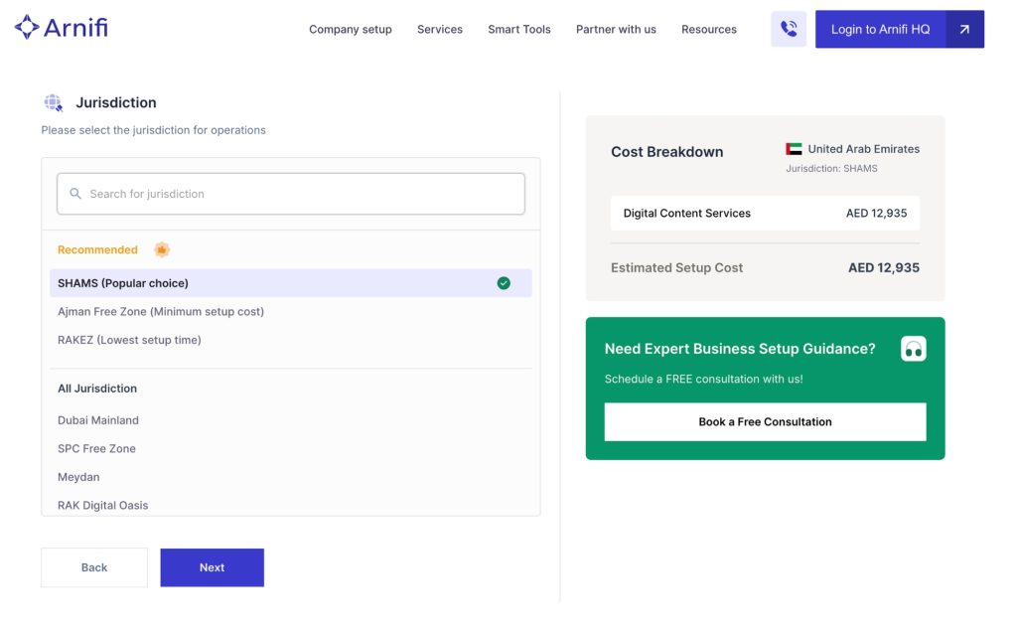Open the Partner with us menu
Screen dimensions: 1017x632
pyautogui.click(x=616, y=30)
